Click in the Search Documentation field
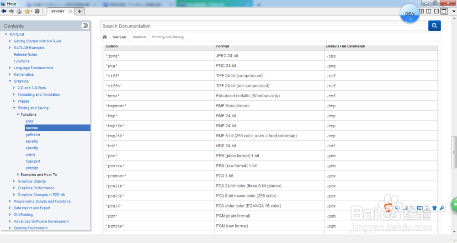The height and width of the screenshot is (243, 457). (x=264, y=26)
